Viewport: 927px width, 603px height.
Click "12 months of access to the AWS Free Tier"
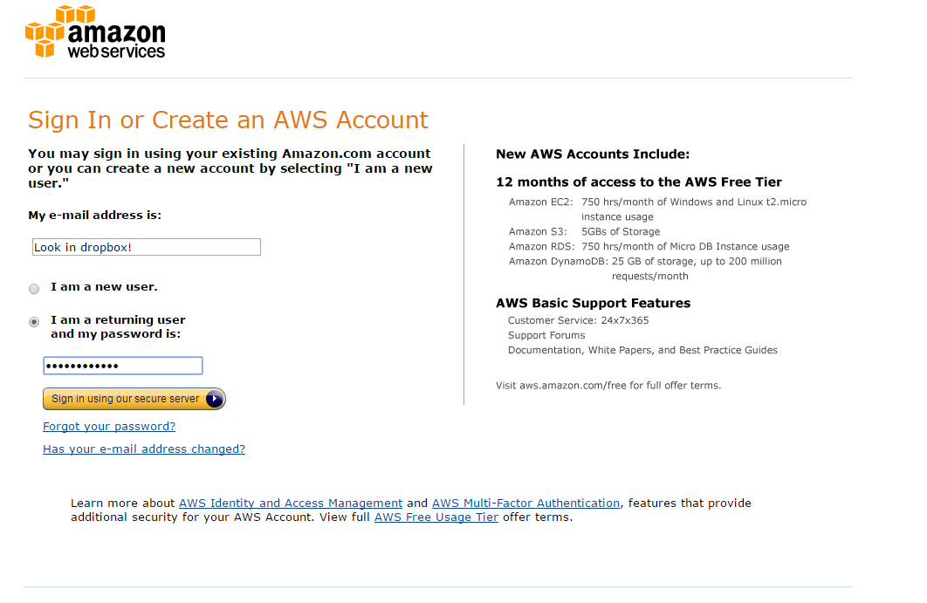638,182
